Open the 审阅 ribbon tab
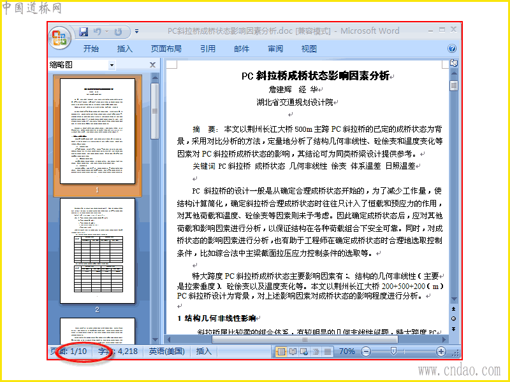 [275, 49]
